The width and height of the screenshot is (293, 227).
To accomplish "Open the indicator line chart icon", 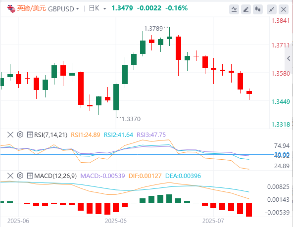I will coord(234,9).
